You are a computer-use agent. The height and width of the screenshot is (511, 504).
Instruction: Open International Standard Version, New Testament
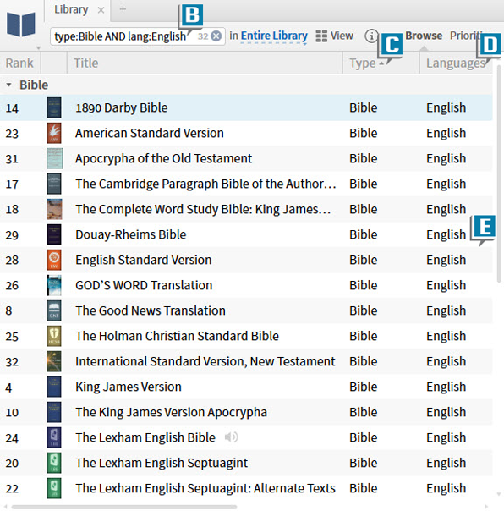point(205,361)
